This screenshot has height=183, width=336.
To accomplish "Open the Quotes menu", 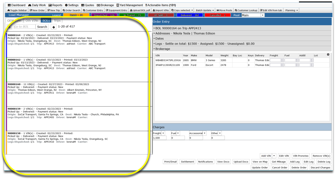I will tap(87, 5).
